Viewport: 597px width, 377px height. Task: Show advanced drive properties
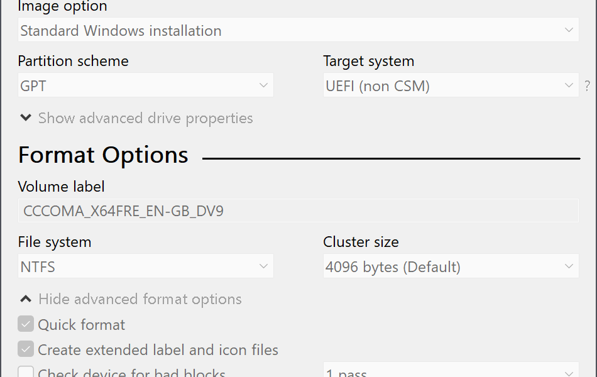pyautogui.click(x=145, y=118)
